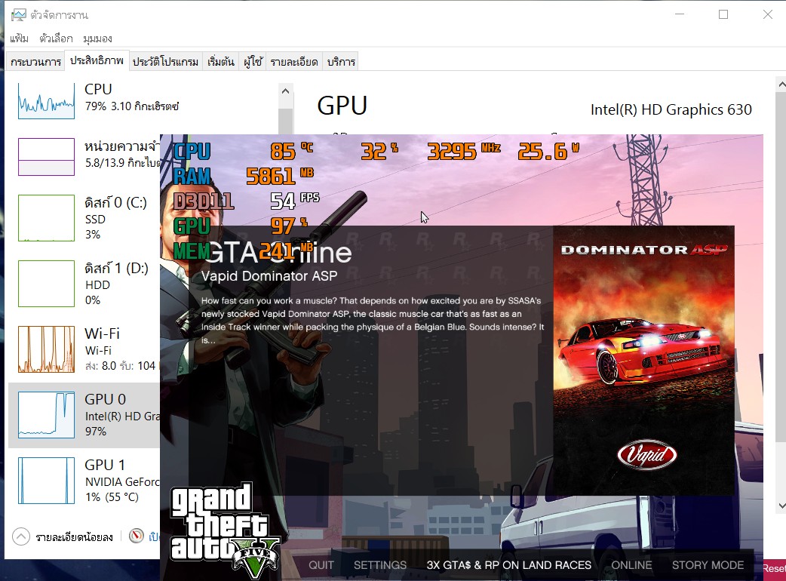Switch to the ผู้ใช้ (Users) tab
The height and width of the screenshot is (581, 786).
pos(253,62)
